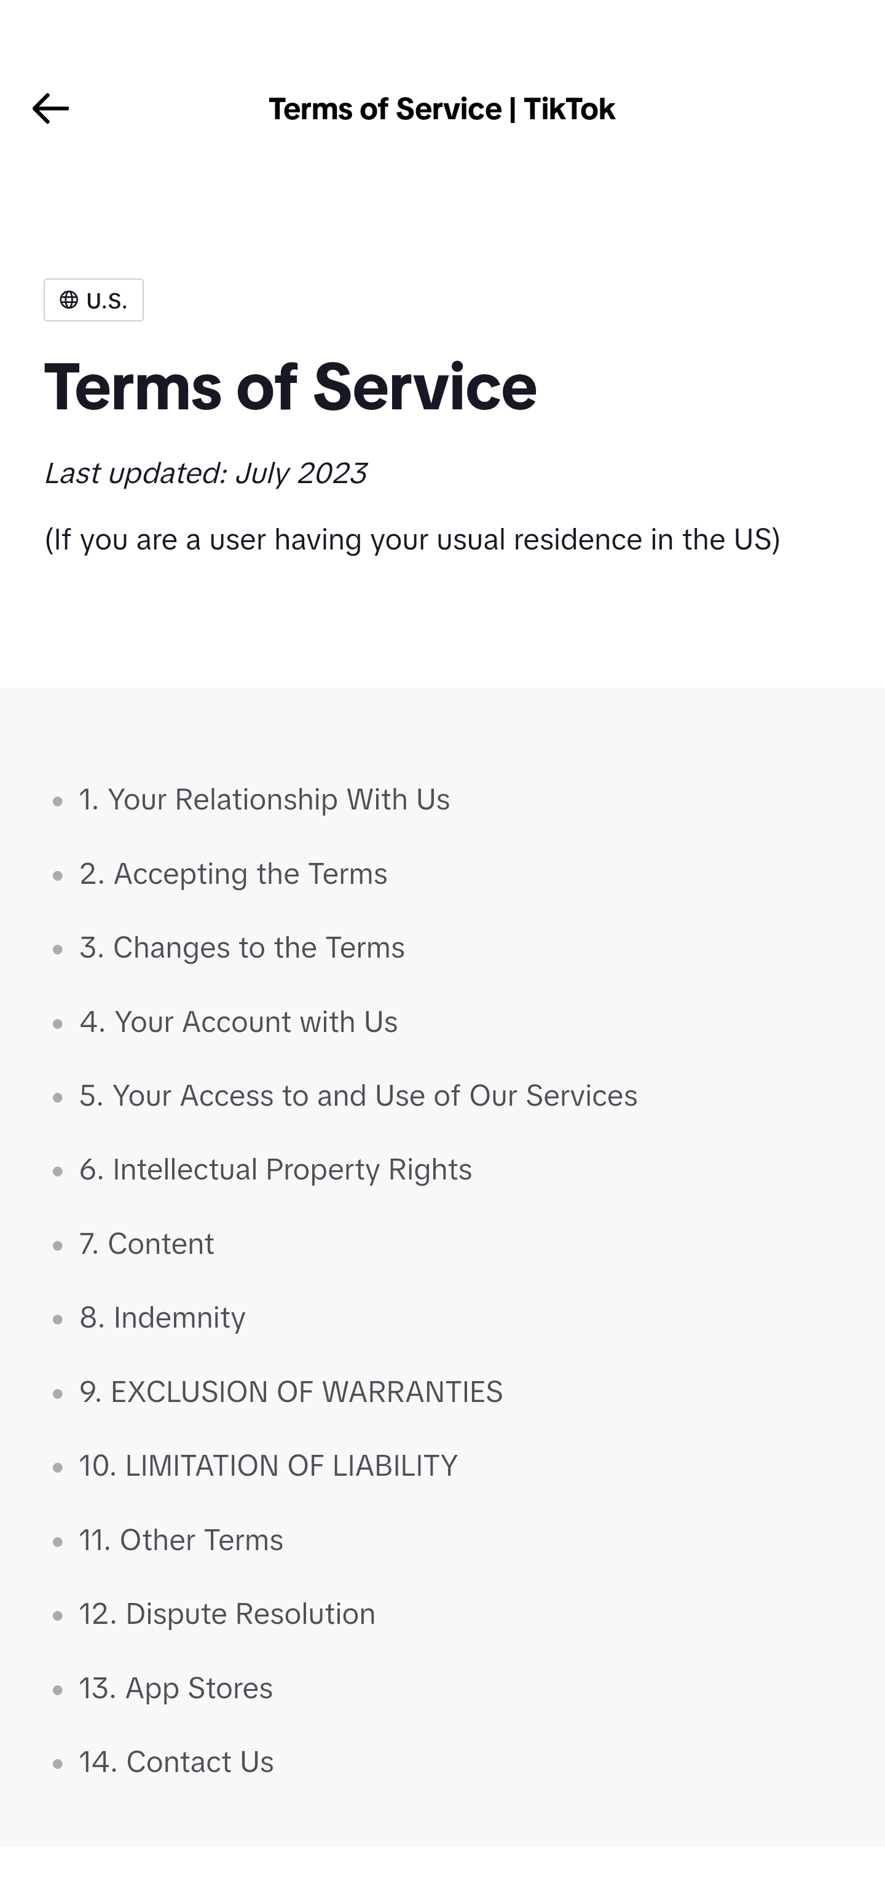Jump to 8. Indemnity
Screen dimensions: 885x1898
(162, 1318)
